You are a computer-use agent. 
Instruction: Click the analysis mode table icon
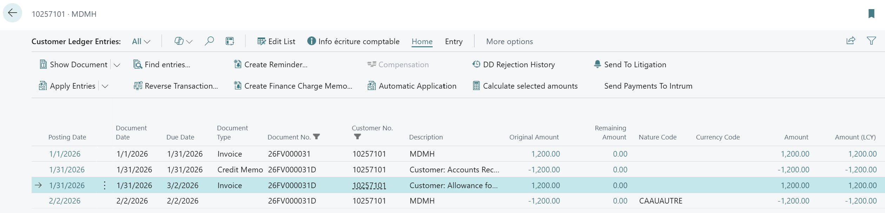point(230,41)
